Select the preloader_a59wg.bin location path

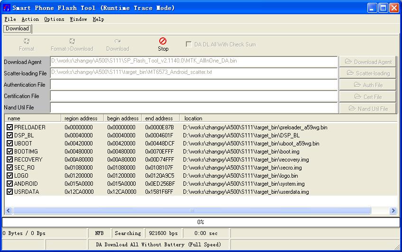point(255,127)
